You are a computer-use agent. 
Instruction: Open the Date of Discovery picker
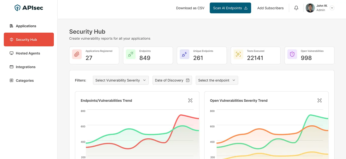point(172,80)
